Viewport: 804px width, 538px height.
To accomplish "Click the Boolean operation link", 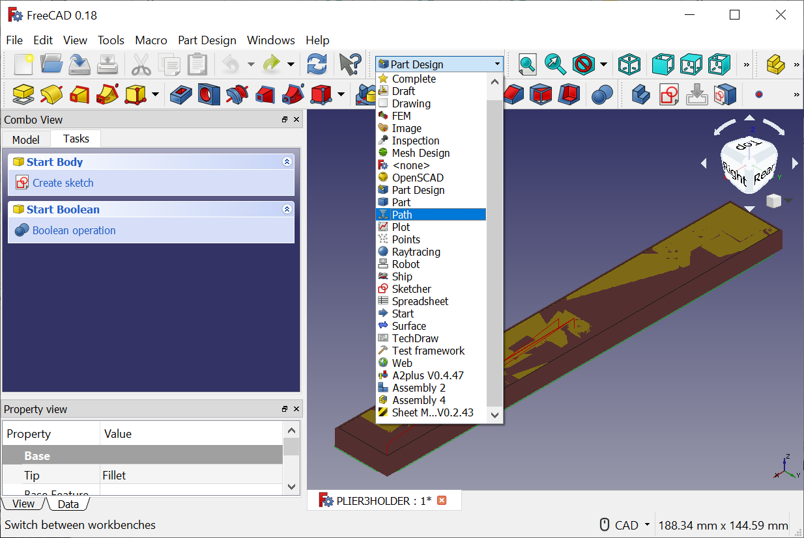I will pos(74,230).
